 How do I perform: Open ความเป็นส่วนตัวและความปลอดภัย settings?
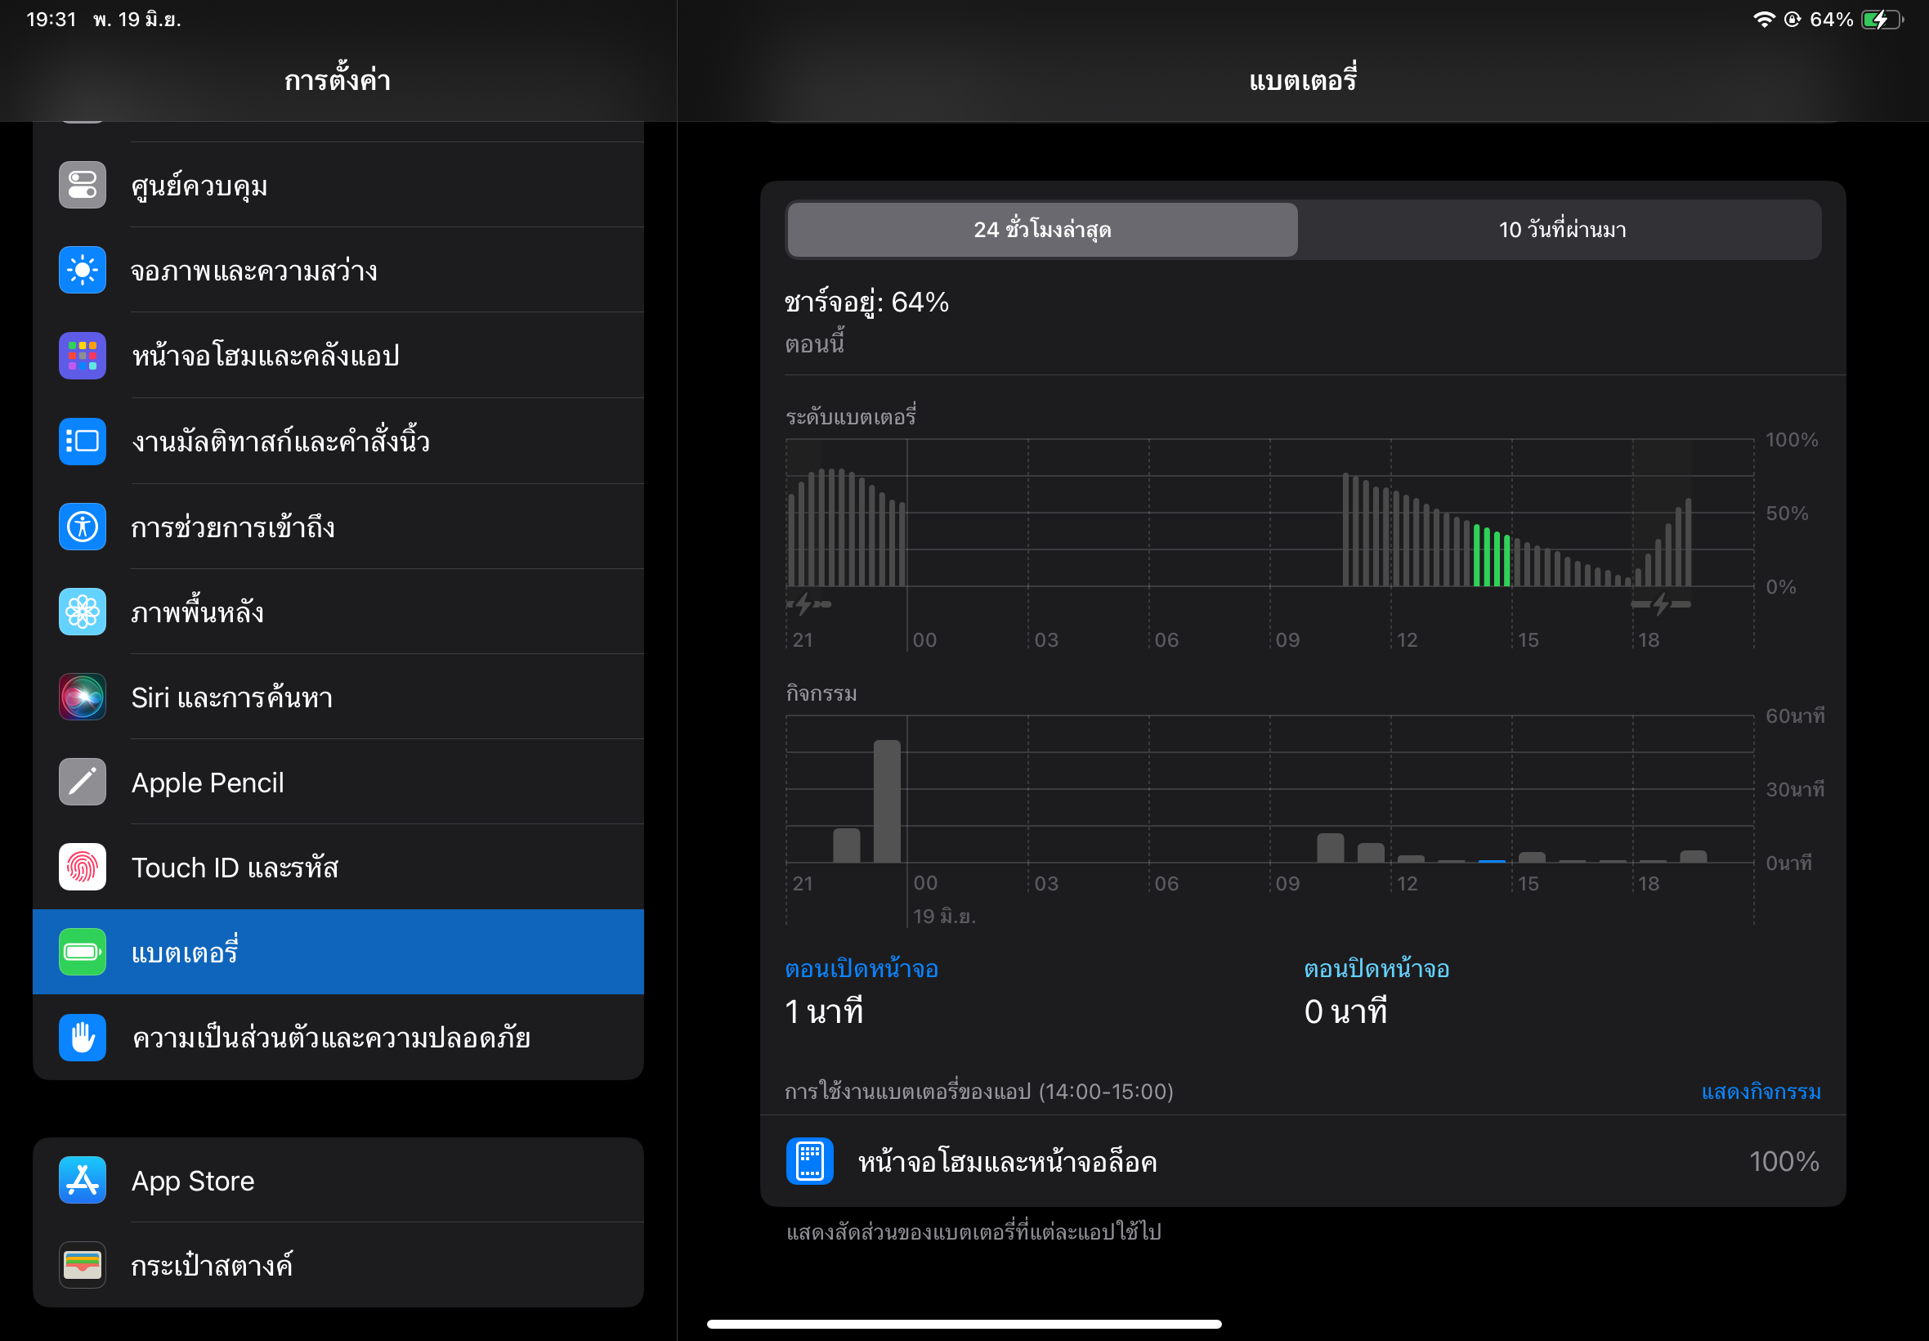[x=338, y=1038]
